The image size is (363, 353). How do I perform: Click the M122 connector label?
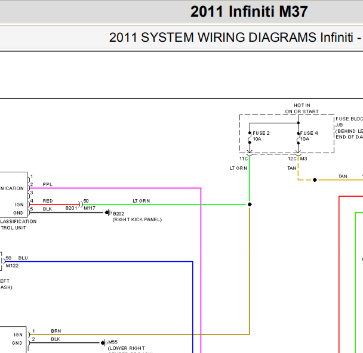click(12, 266)
